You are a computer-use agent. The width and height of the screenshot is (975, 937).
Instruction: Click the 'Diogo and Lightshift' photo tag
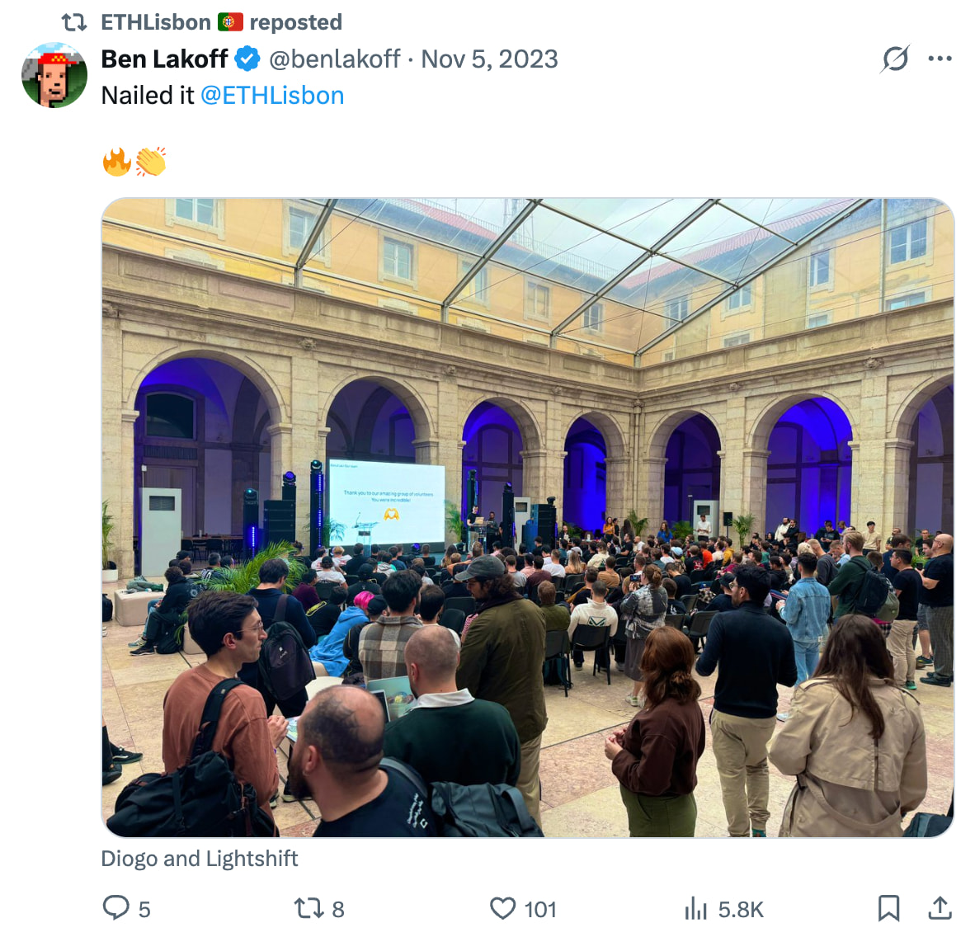[x=200, y=859]
